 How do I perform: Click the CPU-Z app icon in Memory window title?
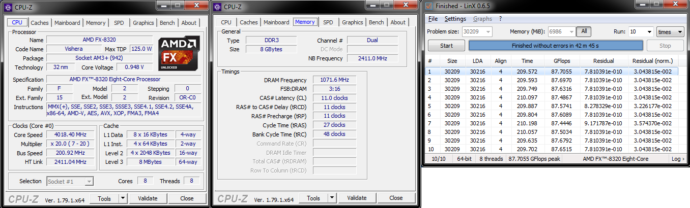point(217,7)
